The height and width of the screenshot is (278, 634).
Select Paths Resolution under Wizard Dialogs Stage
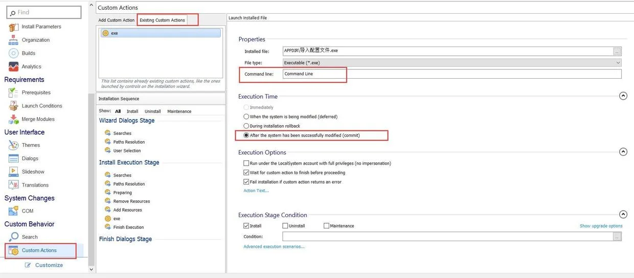click(129, 142)
